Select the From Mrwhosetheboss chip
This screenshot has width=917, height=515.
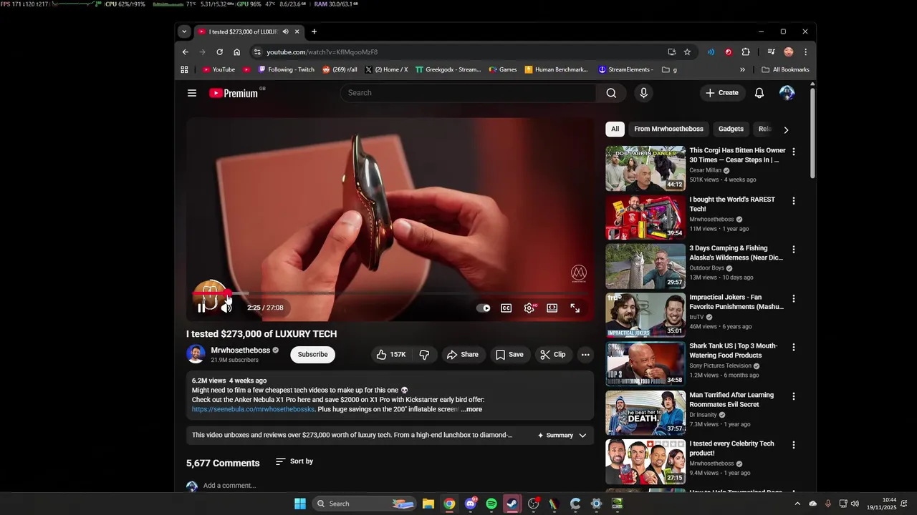coord(668,129)
